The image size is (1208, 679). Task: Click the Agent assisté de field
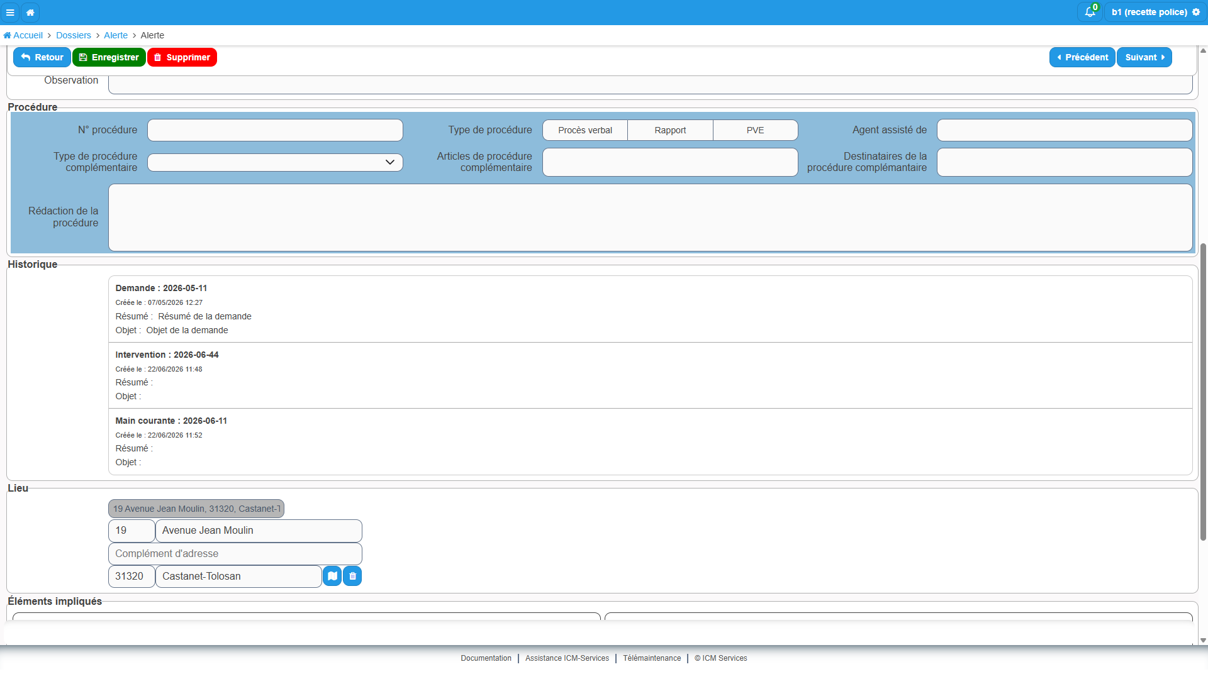click(x=1065, y=130)
